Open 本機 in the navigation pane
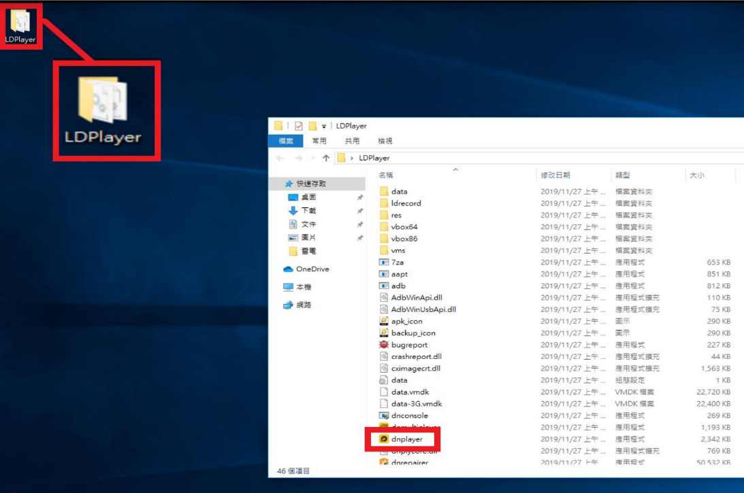744x493 pixels. click(304, 287)
